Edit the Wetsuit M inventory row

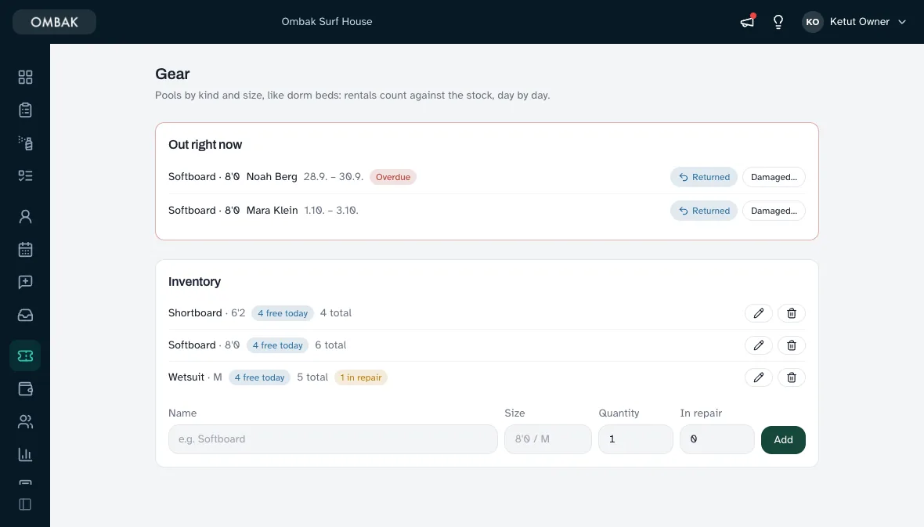pos(759,377)
